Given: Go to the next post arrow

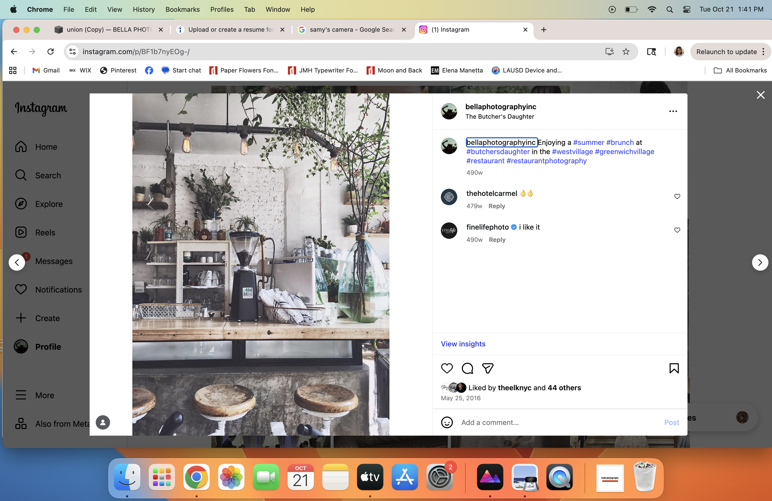Looking at the screenshot, I should 760,263.
